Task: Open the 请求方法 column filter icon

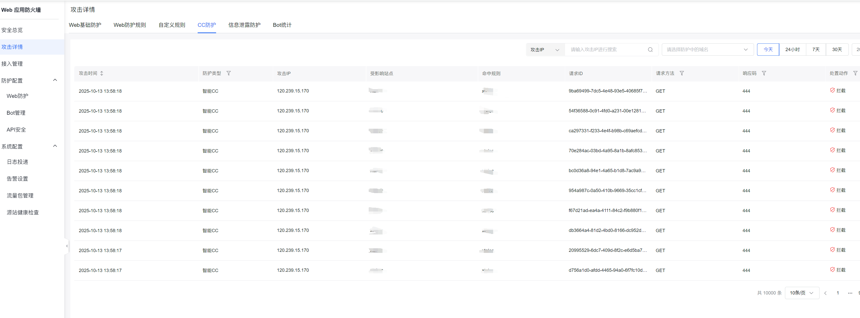Action: 681,73
